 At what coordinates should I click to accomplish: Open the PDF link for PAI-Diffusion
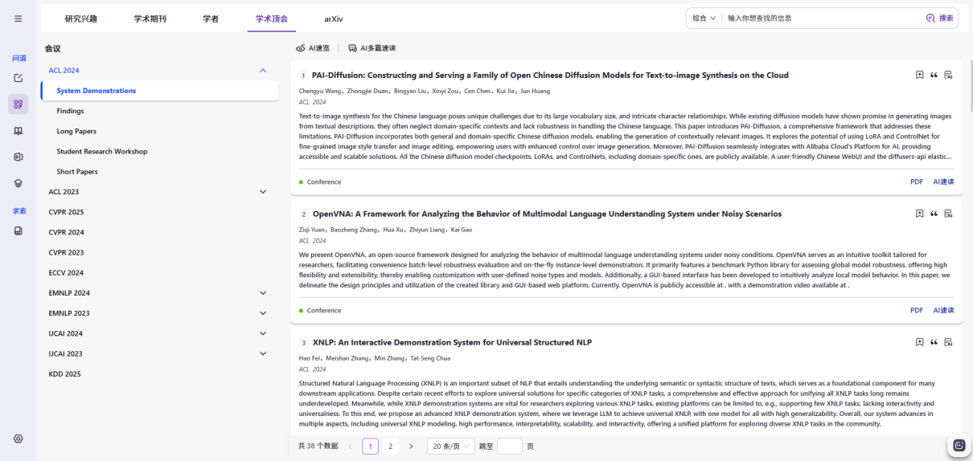click(x=917, y=182)
